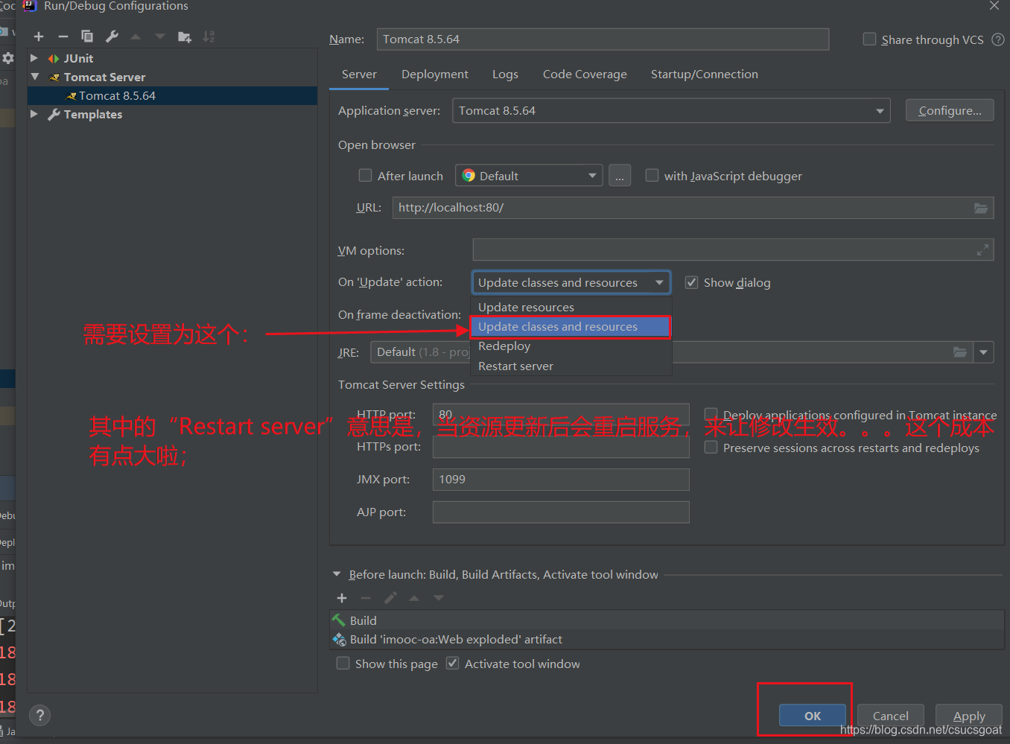
Task: Create a new folder with folder icon
Action: click(x=185, y=36)
